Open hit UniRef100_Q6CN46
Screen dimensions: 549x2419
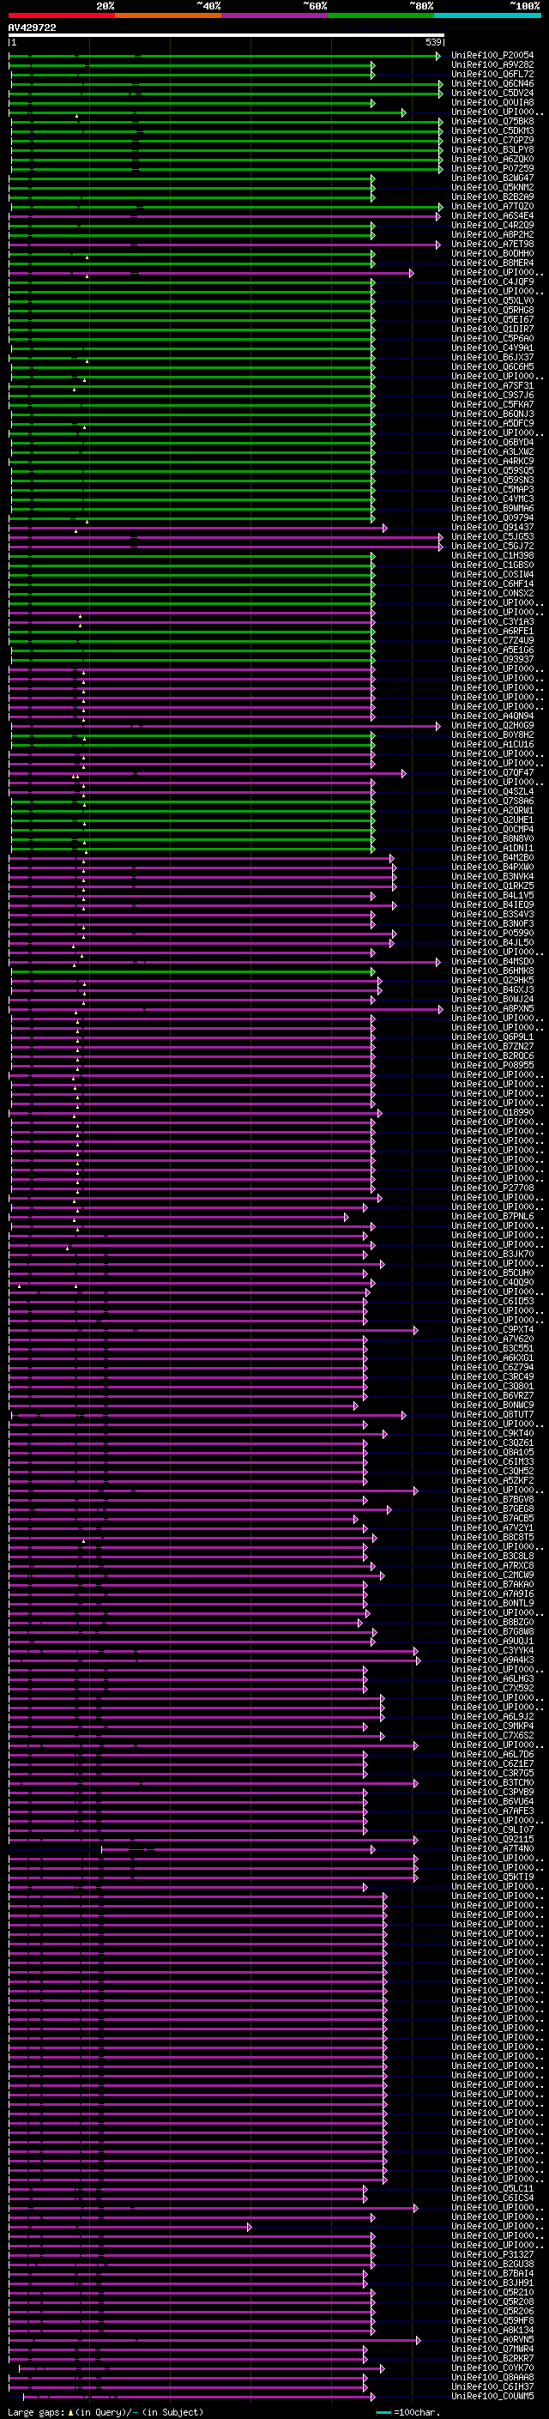point(492,83)
